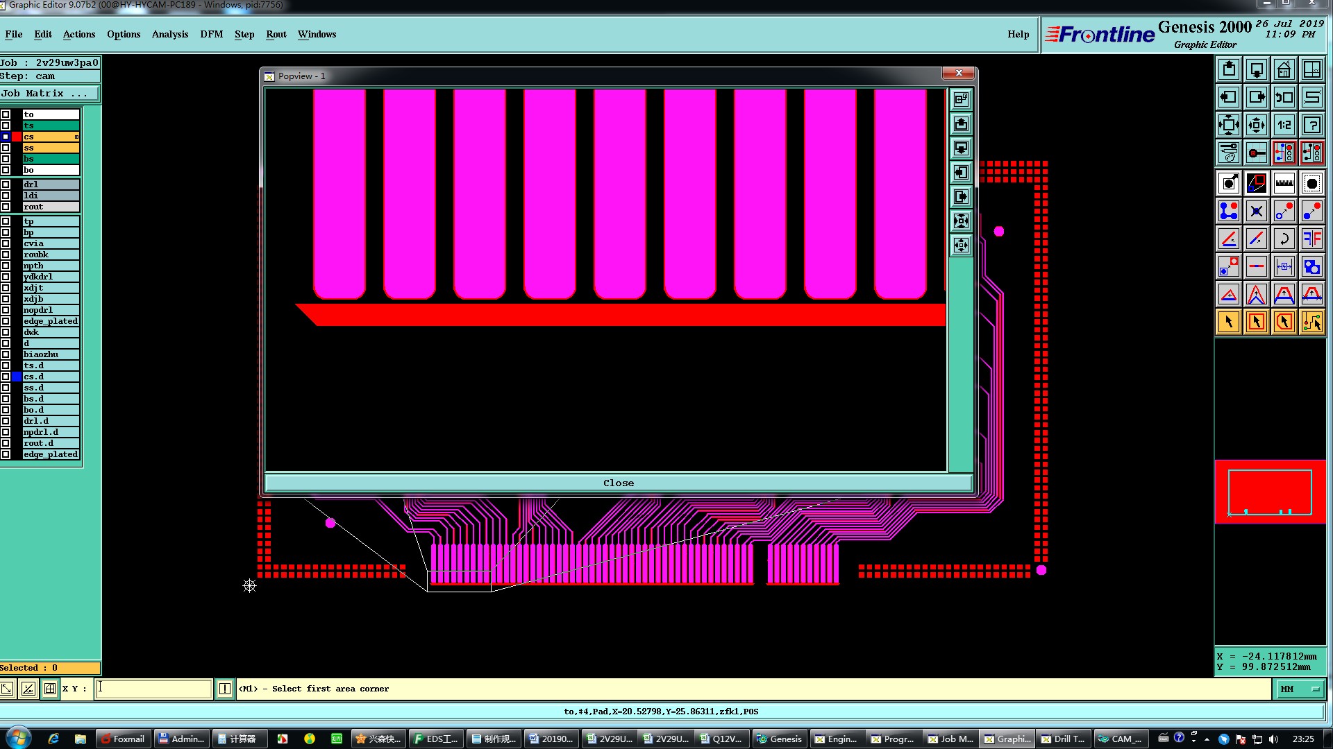
Task: Click the rotate feature icon
Action: click(1284, 239)
